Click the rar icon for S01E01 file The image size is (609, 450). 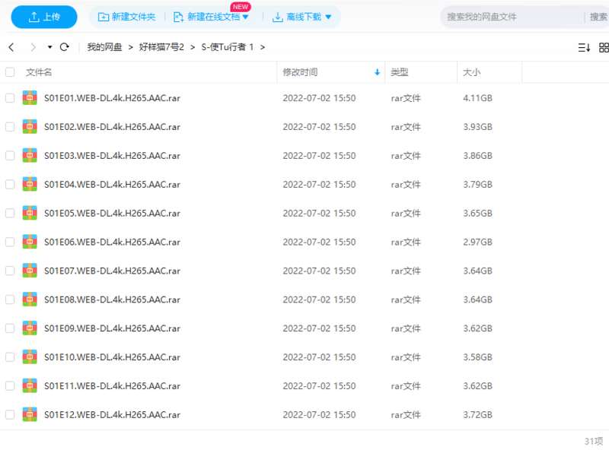click(x=30, y=98)
